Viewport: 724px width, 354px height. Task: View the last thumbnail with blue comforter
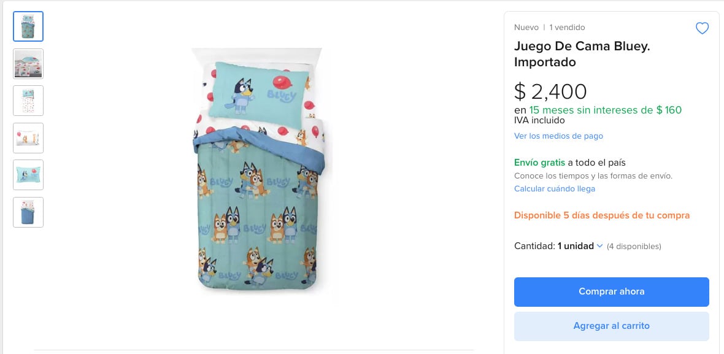(28, 212)
